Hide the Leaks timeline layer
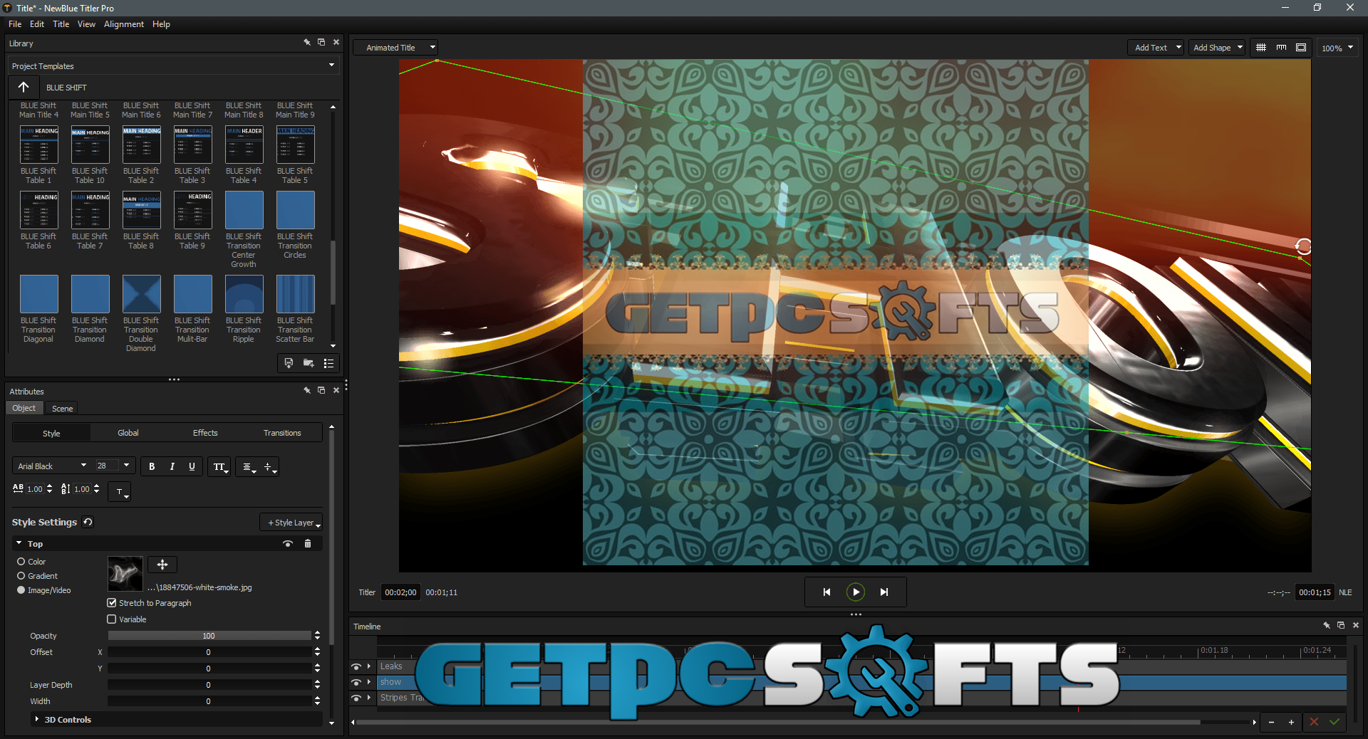The height and width of the screenshot is (739, 1368). [356, 666]
